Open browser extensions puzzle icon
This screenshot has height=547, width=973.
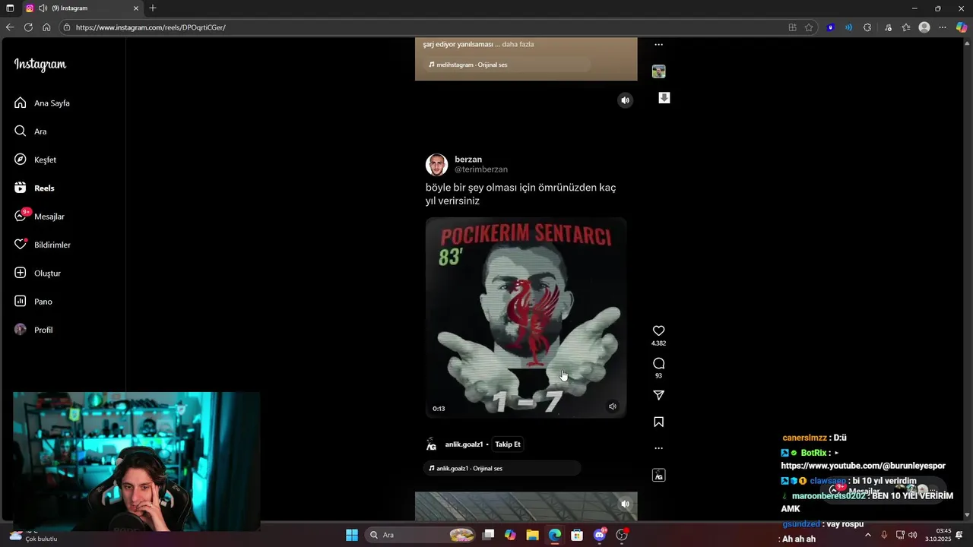tap(867, 27)
